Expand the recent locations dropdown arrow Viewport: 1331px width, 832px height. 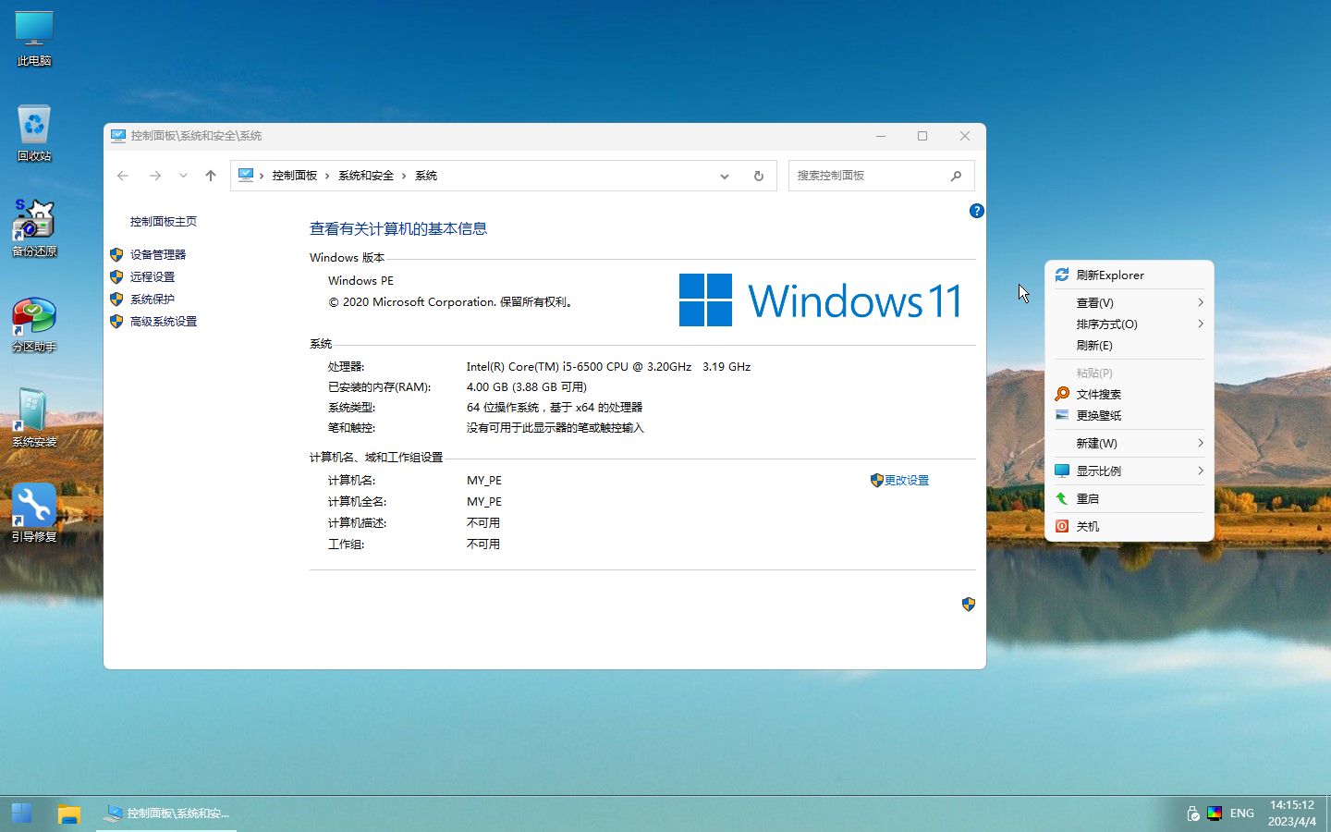tap(183, 176)
